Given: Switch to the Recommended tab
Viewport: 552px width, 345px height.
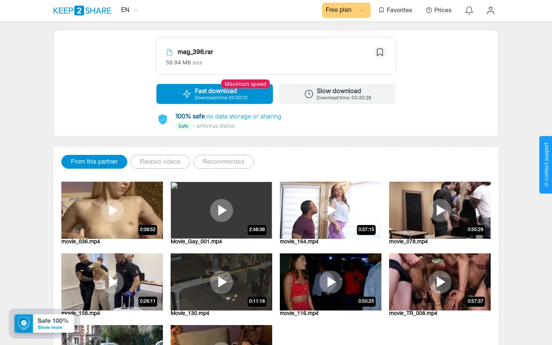Looking at the screenshot, I should [x=223, y=162].
